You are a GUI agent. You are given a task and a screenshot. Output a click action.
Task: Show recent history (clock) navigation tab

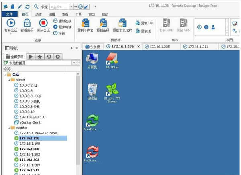coord(49,57)
